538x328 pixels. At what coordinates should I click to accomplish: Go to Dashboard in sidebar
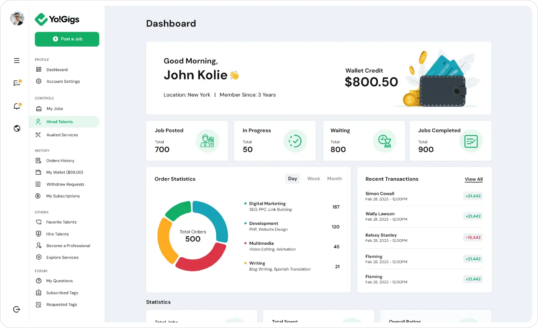(x=57, y=69)
